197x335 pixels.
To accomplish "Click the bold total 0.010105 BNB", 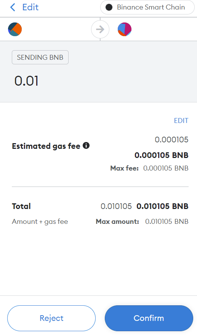I will 163,206.
